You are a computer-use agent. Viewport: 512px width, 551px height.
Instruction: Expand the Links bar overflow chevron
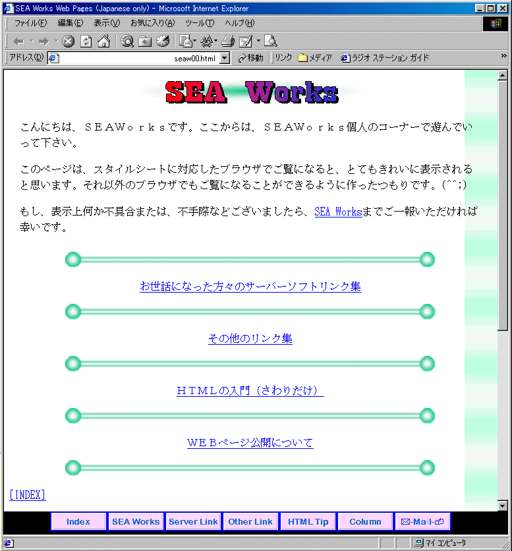[504, 55]
